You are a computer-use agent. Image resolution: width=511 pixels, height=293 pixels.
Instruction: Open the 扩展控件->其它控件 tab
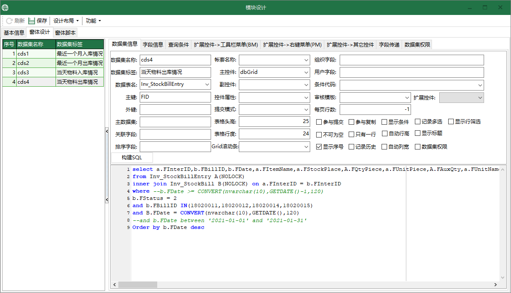point(350,45)
